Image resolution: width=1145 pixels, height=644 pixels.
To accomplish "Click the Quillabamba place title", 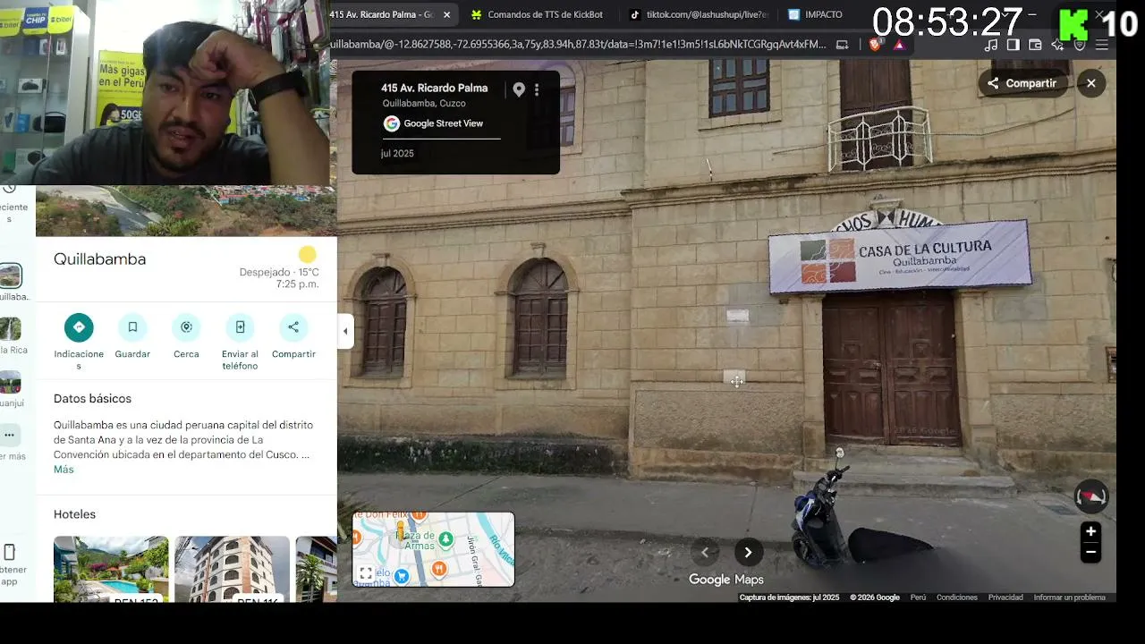I will pyautogui.click(x=99, y=259).
